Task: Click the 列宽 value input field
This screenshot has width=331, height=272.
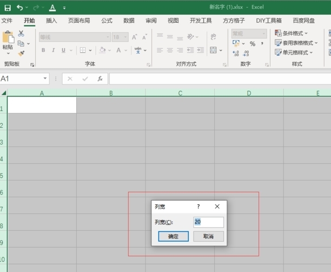Action: pos(208,222)
